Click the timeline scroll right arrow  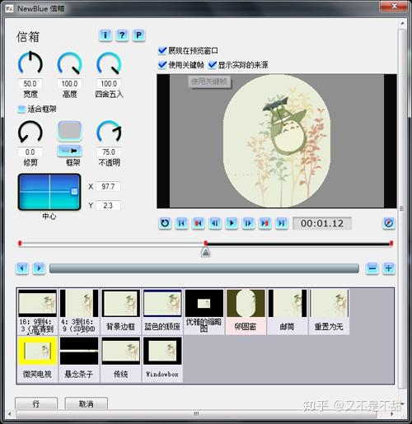pos(39,268)
